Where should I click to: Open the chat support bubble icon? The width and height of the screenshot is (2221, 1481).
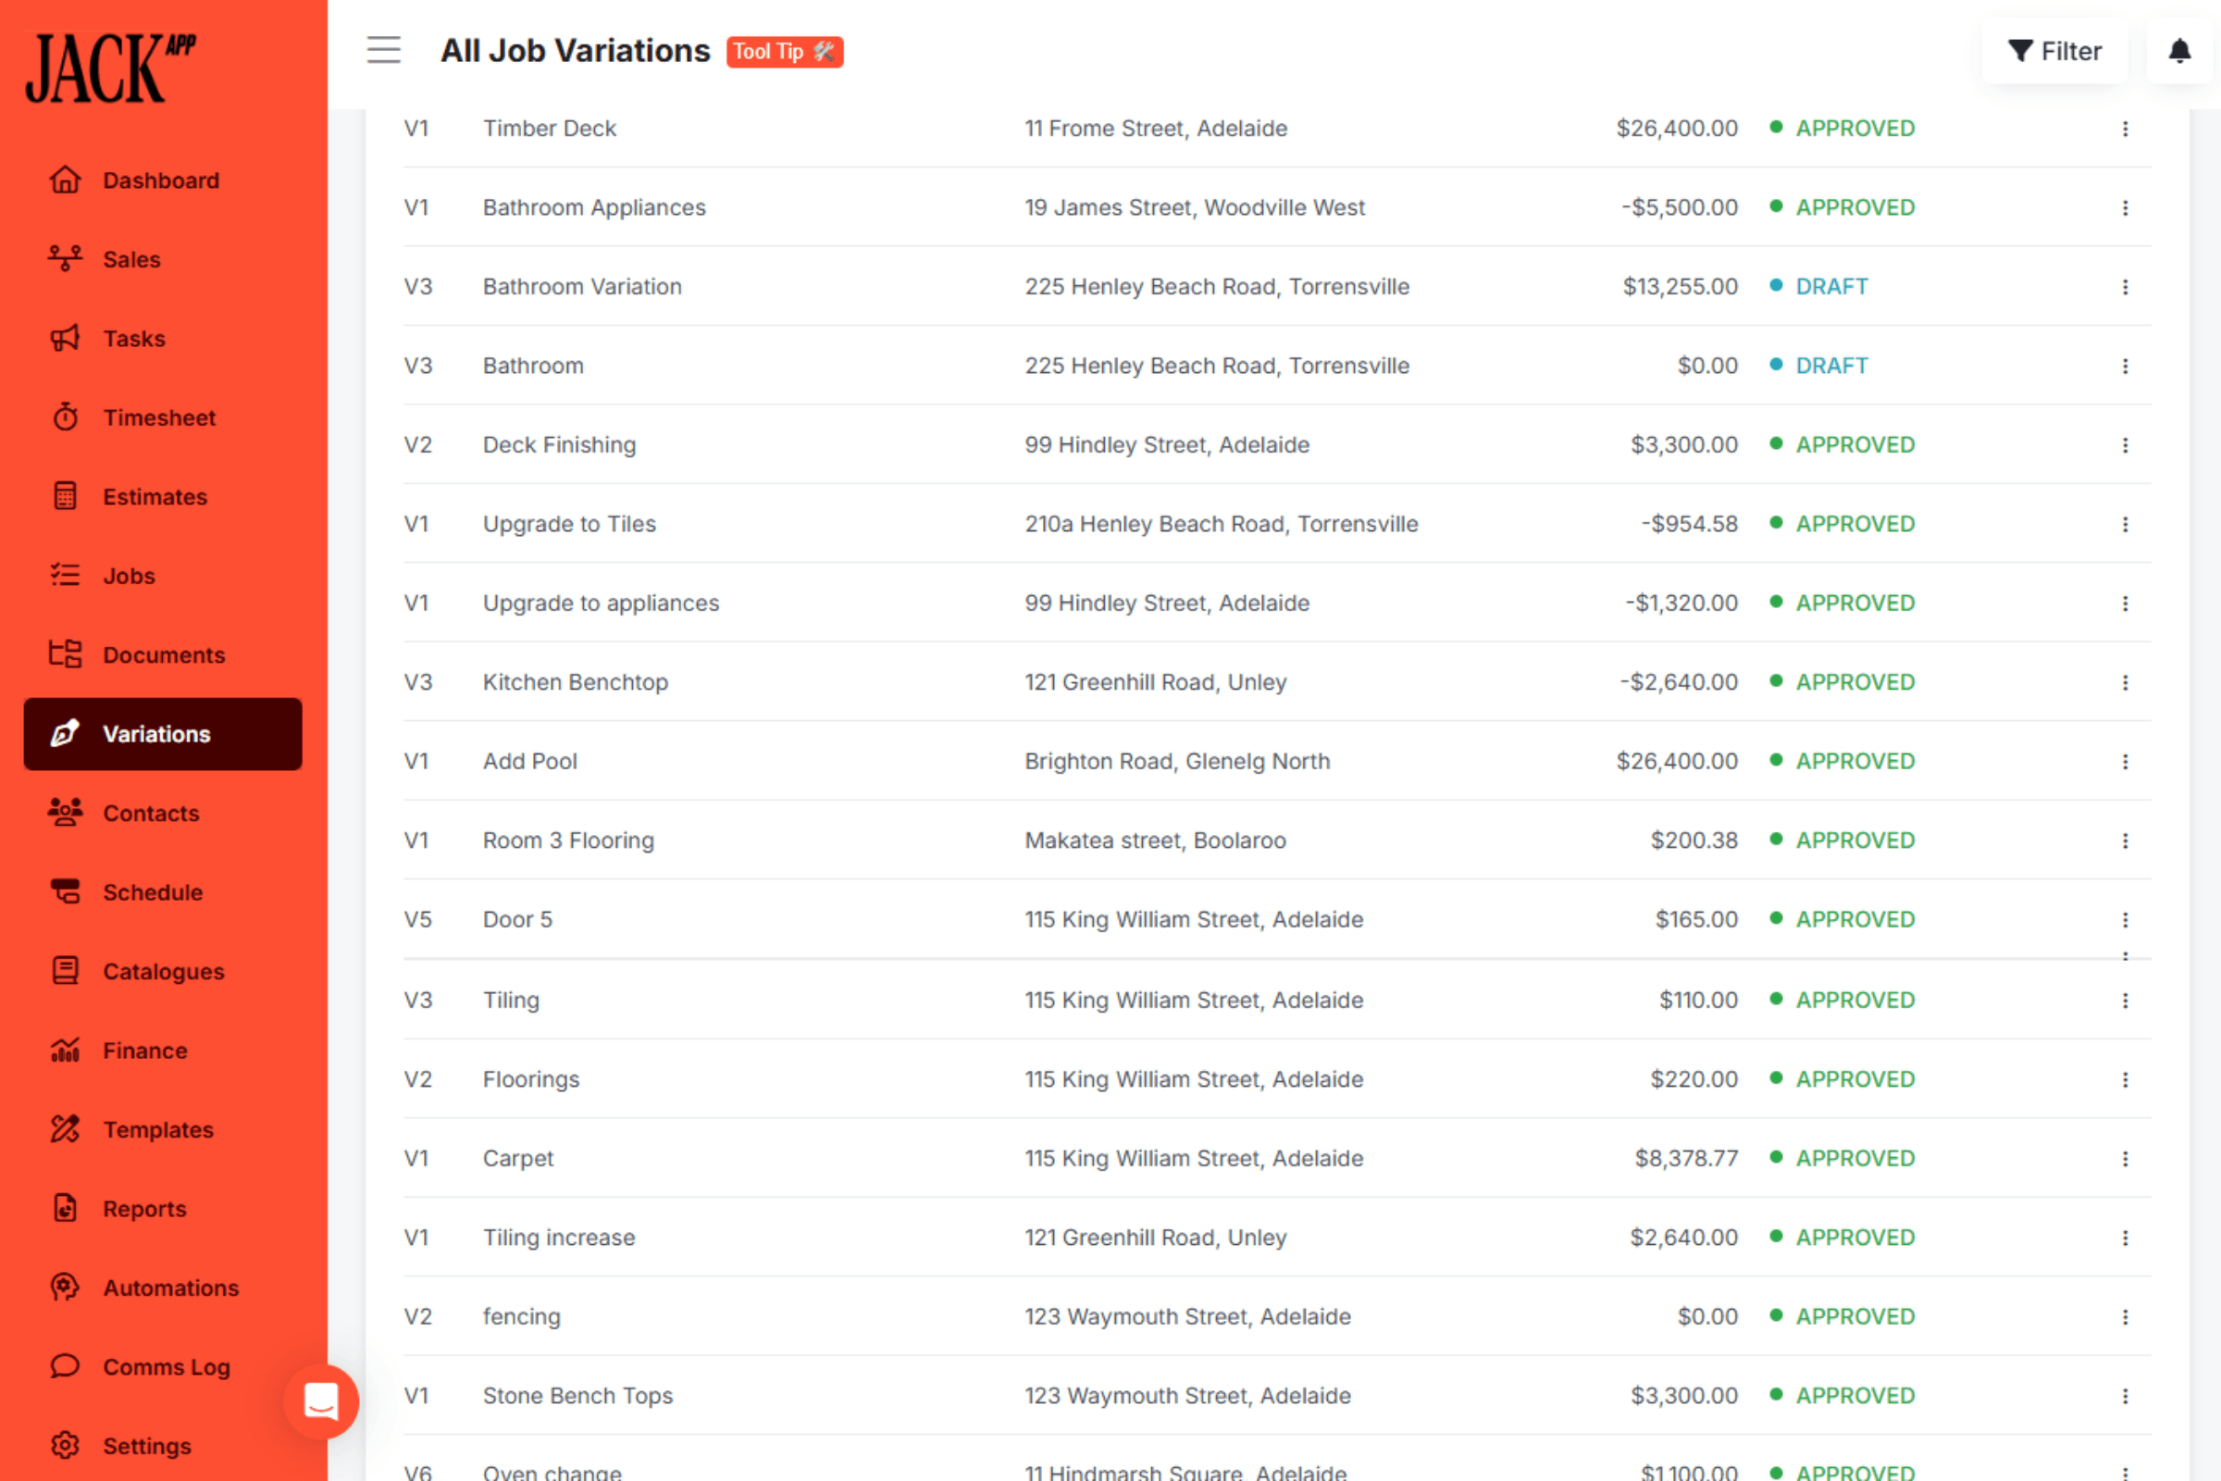tap(321, 1400)
